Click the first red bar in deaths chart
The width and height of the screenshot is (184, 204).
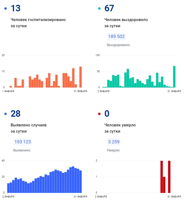tap(162, 177)
